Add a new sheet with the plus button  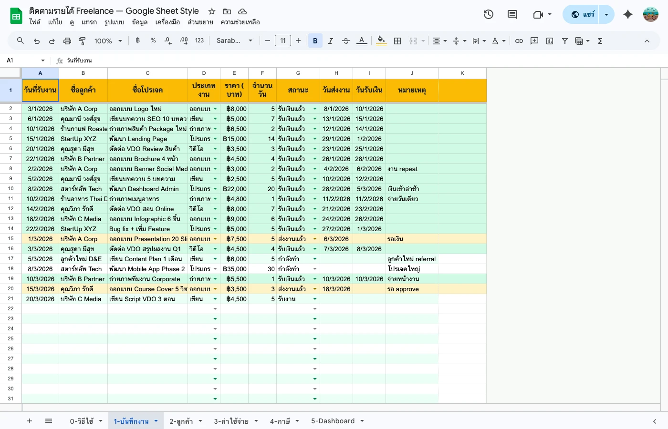pyautogui.click(x=30, y=421)
